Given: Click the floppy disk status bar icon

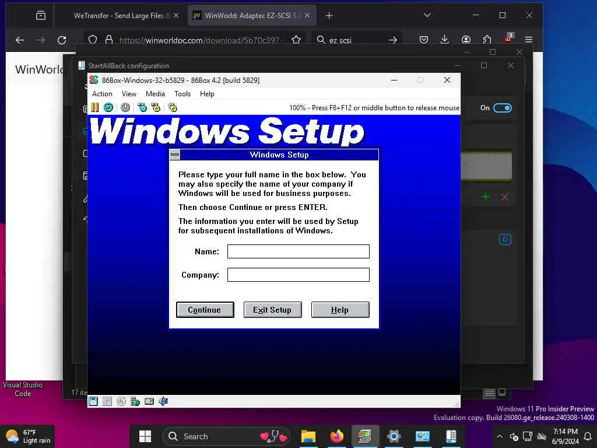Looking at the screenshot, I should [93, 401].
